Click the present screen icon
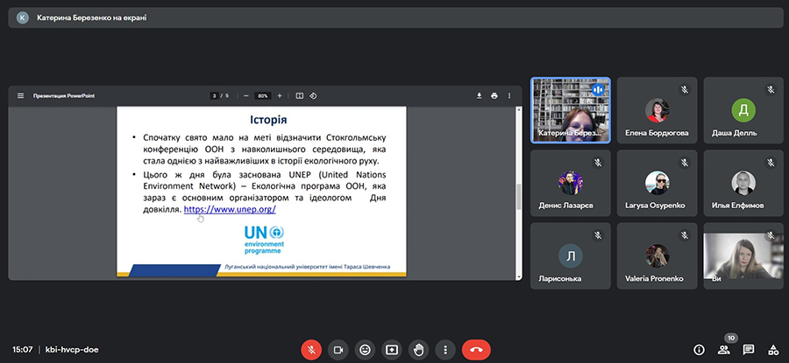Image resolution: width=789 pixels, height=363 pixels. click(392, 349)
